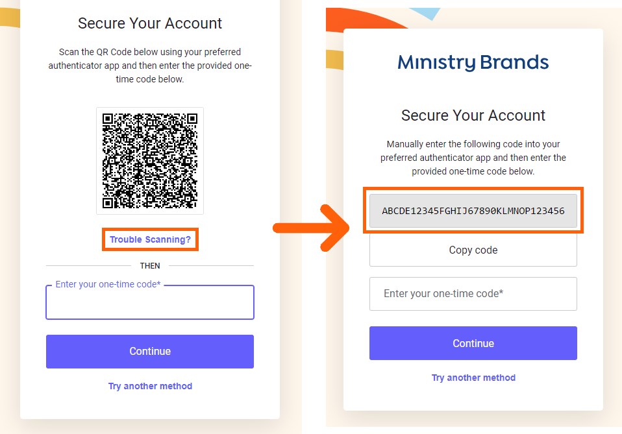Click the Scan the QR Code instruction text
Image resolution: width=622 pixels, height=434 pixels.
tap(150, 66)
